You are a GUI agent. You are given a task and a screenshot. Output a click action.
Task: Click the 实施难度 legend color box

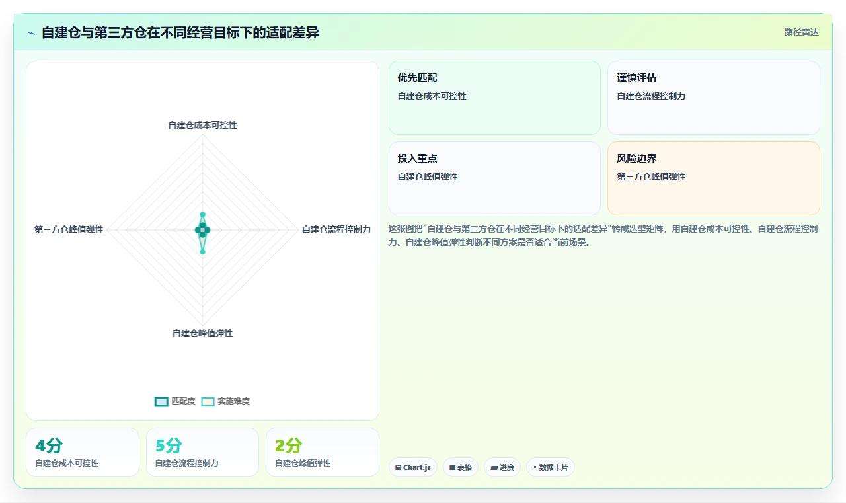click(208, 401)
